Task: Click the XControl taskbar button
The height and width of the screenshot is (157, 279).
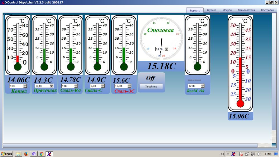Action: coord(49,154)
